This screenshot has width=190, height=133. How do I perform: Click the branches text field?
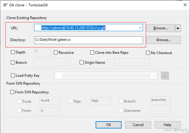coord(160,100)
